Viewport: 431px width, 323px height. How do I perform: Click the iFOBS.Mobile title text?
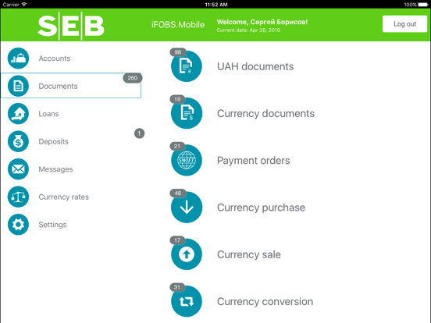[178, 25]
